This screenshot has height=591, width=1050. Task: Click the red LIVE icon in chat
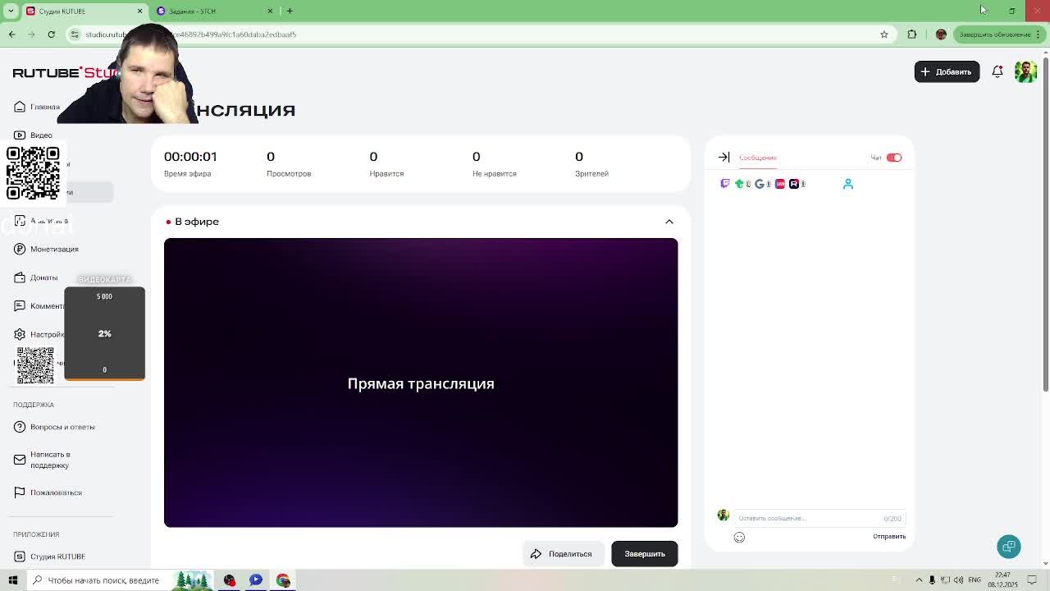[x=780, y=184]
